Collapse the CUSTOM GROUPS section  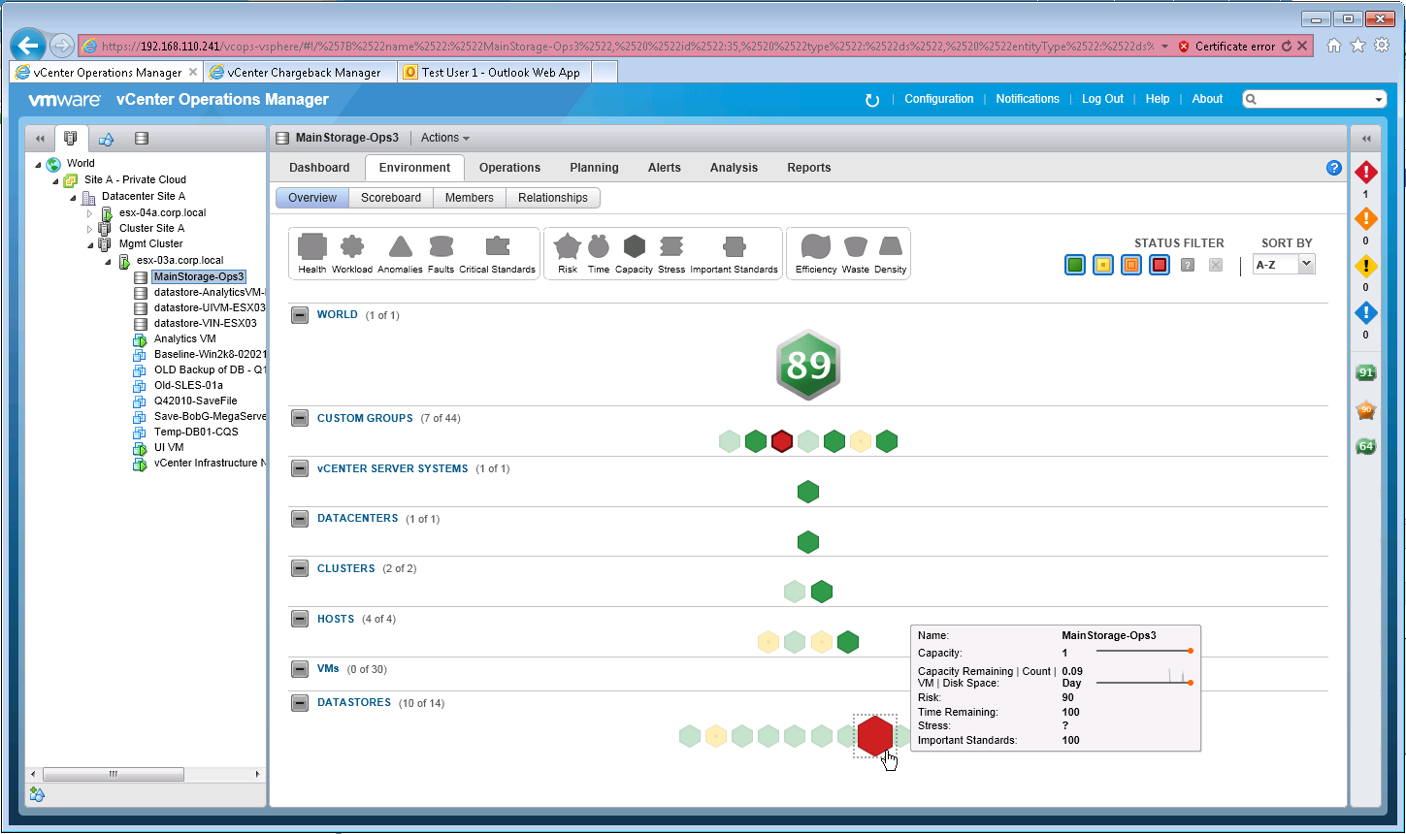(301, 418)
